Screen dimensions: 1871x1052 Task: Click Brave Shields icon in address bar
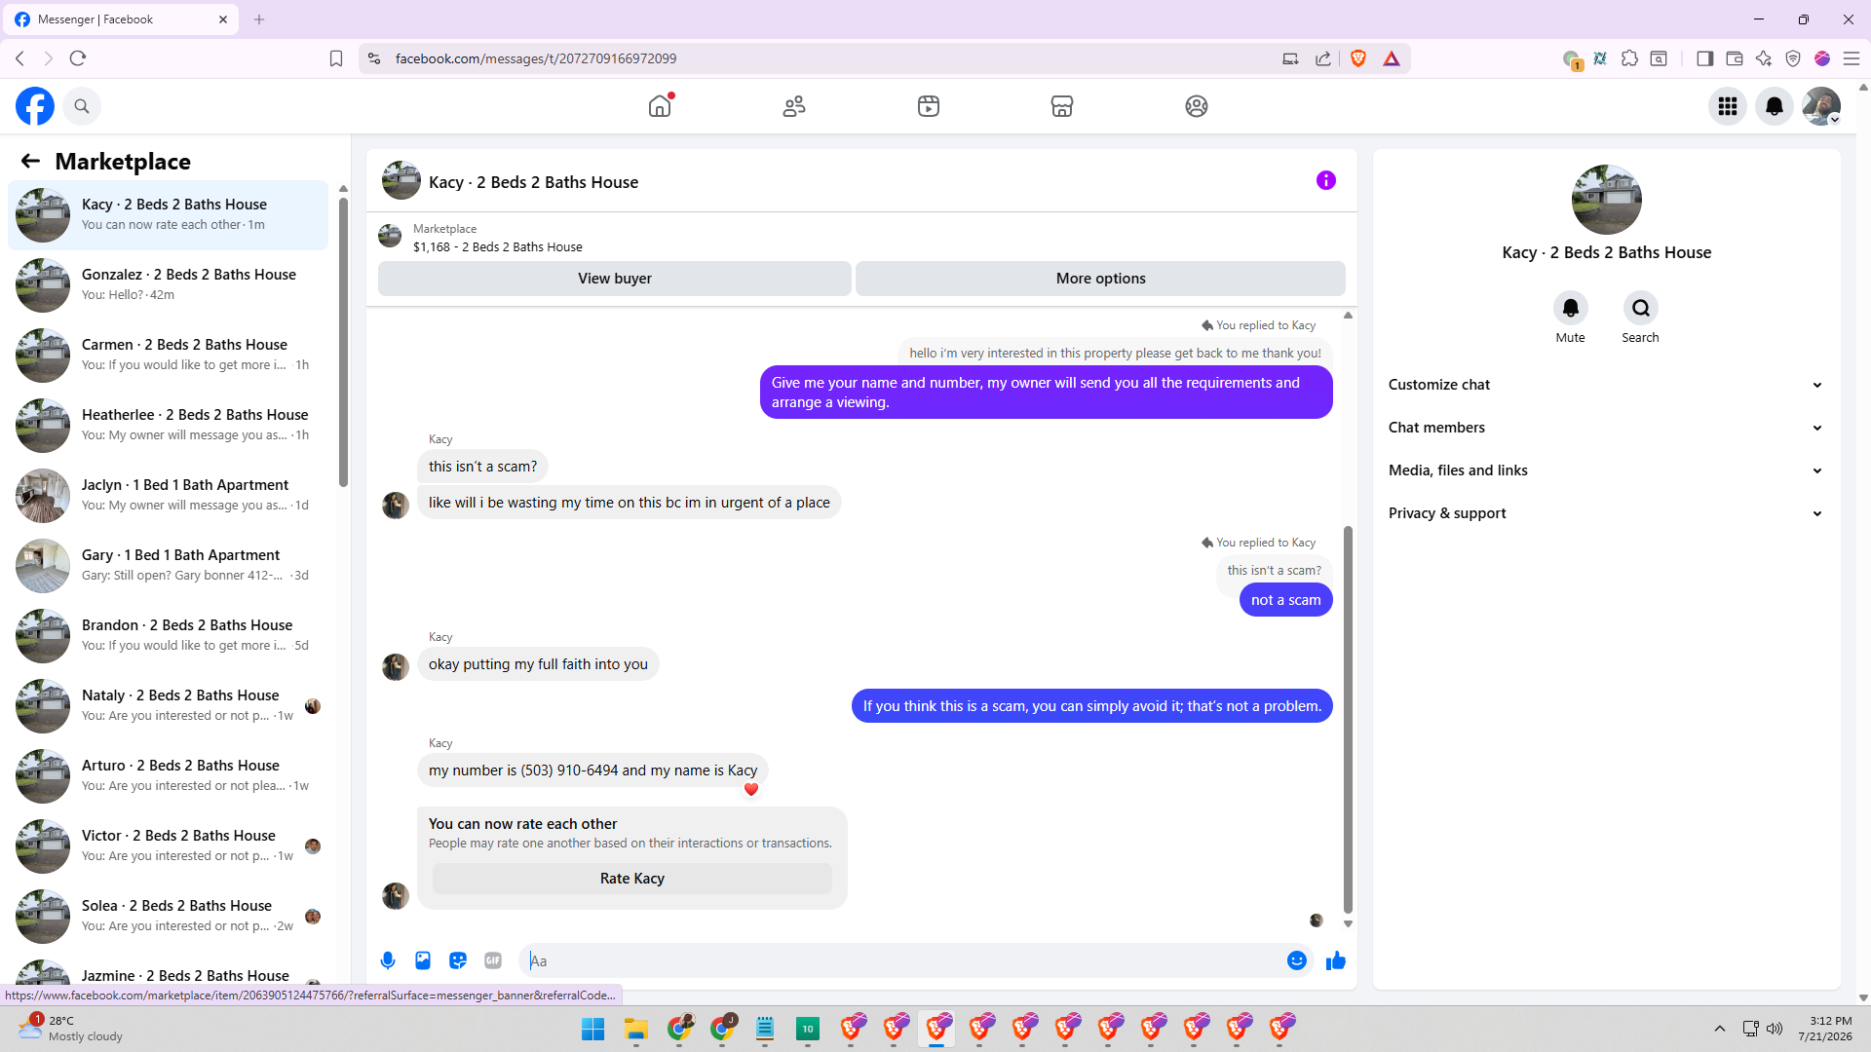click(x=1358, y=58)
